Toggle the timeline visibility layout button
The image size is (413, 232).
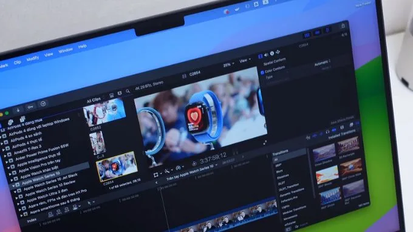[x=318, y=33]
